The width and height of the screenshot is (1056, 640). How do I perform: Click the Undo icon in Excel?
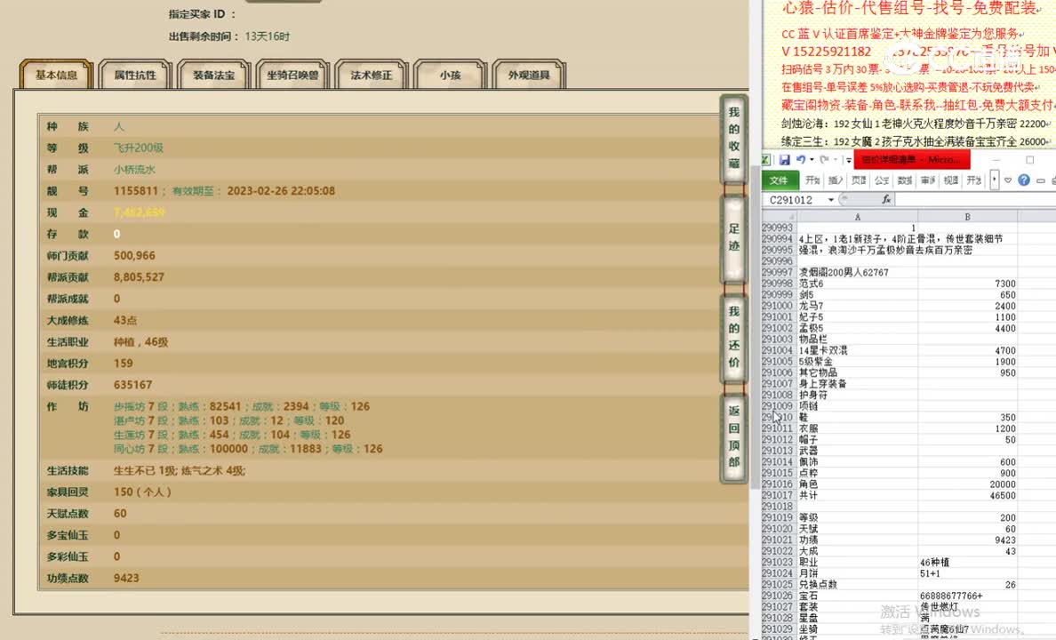(800, 159)
